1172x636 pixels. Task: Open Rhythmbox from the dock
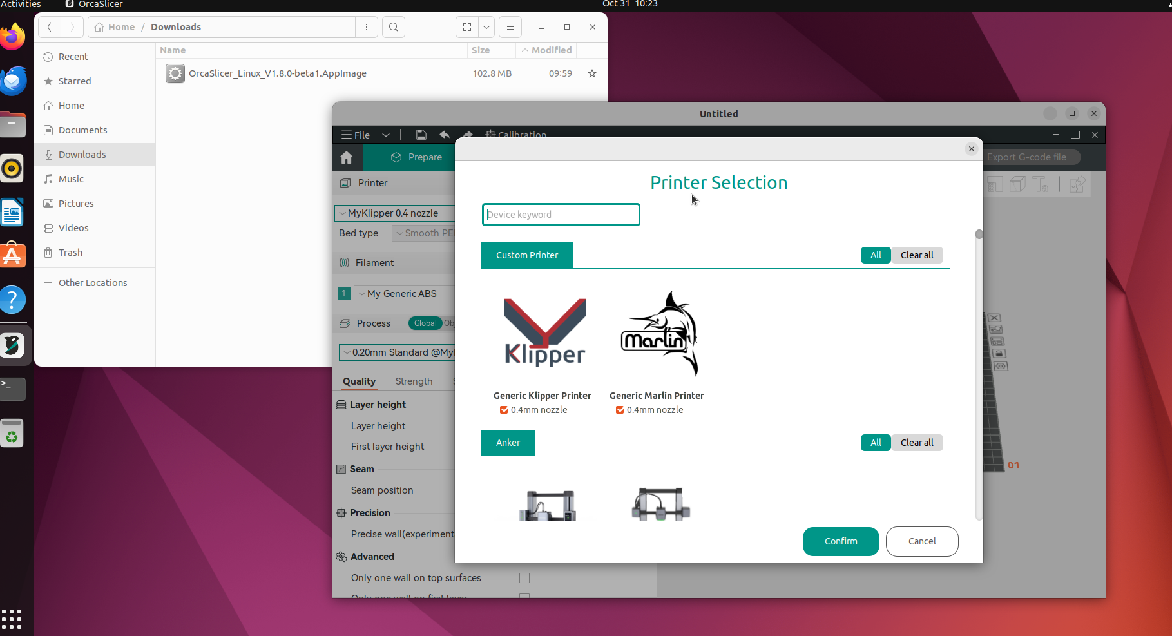(12, 169)
